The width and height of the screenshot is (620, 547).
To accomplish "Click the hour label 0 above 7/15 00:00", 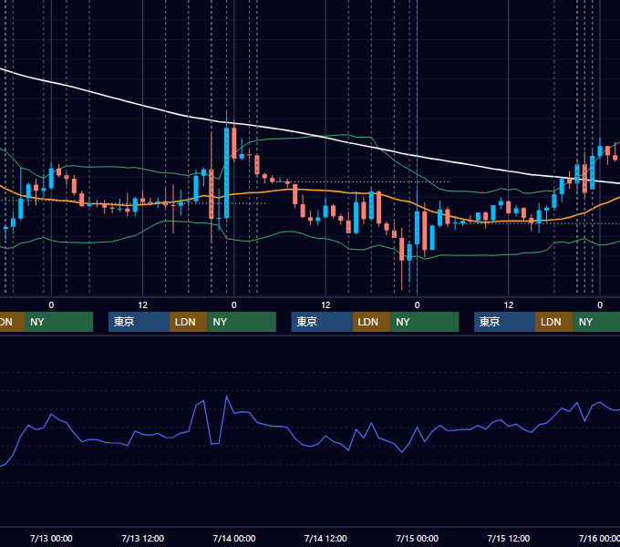I will pyautogui.click(x=418, y=305).
